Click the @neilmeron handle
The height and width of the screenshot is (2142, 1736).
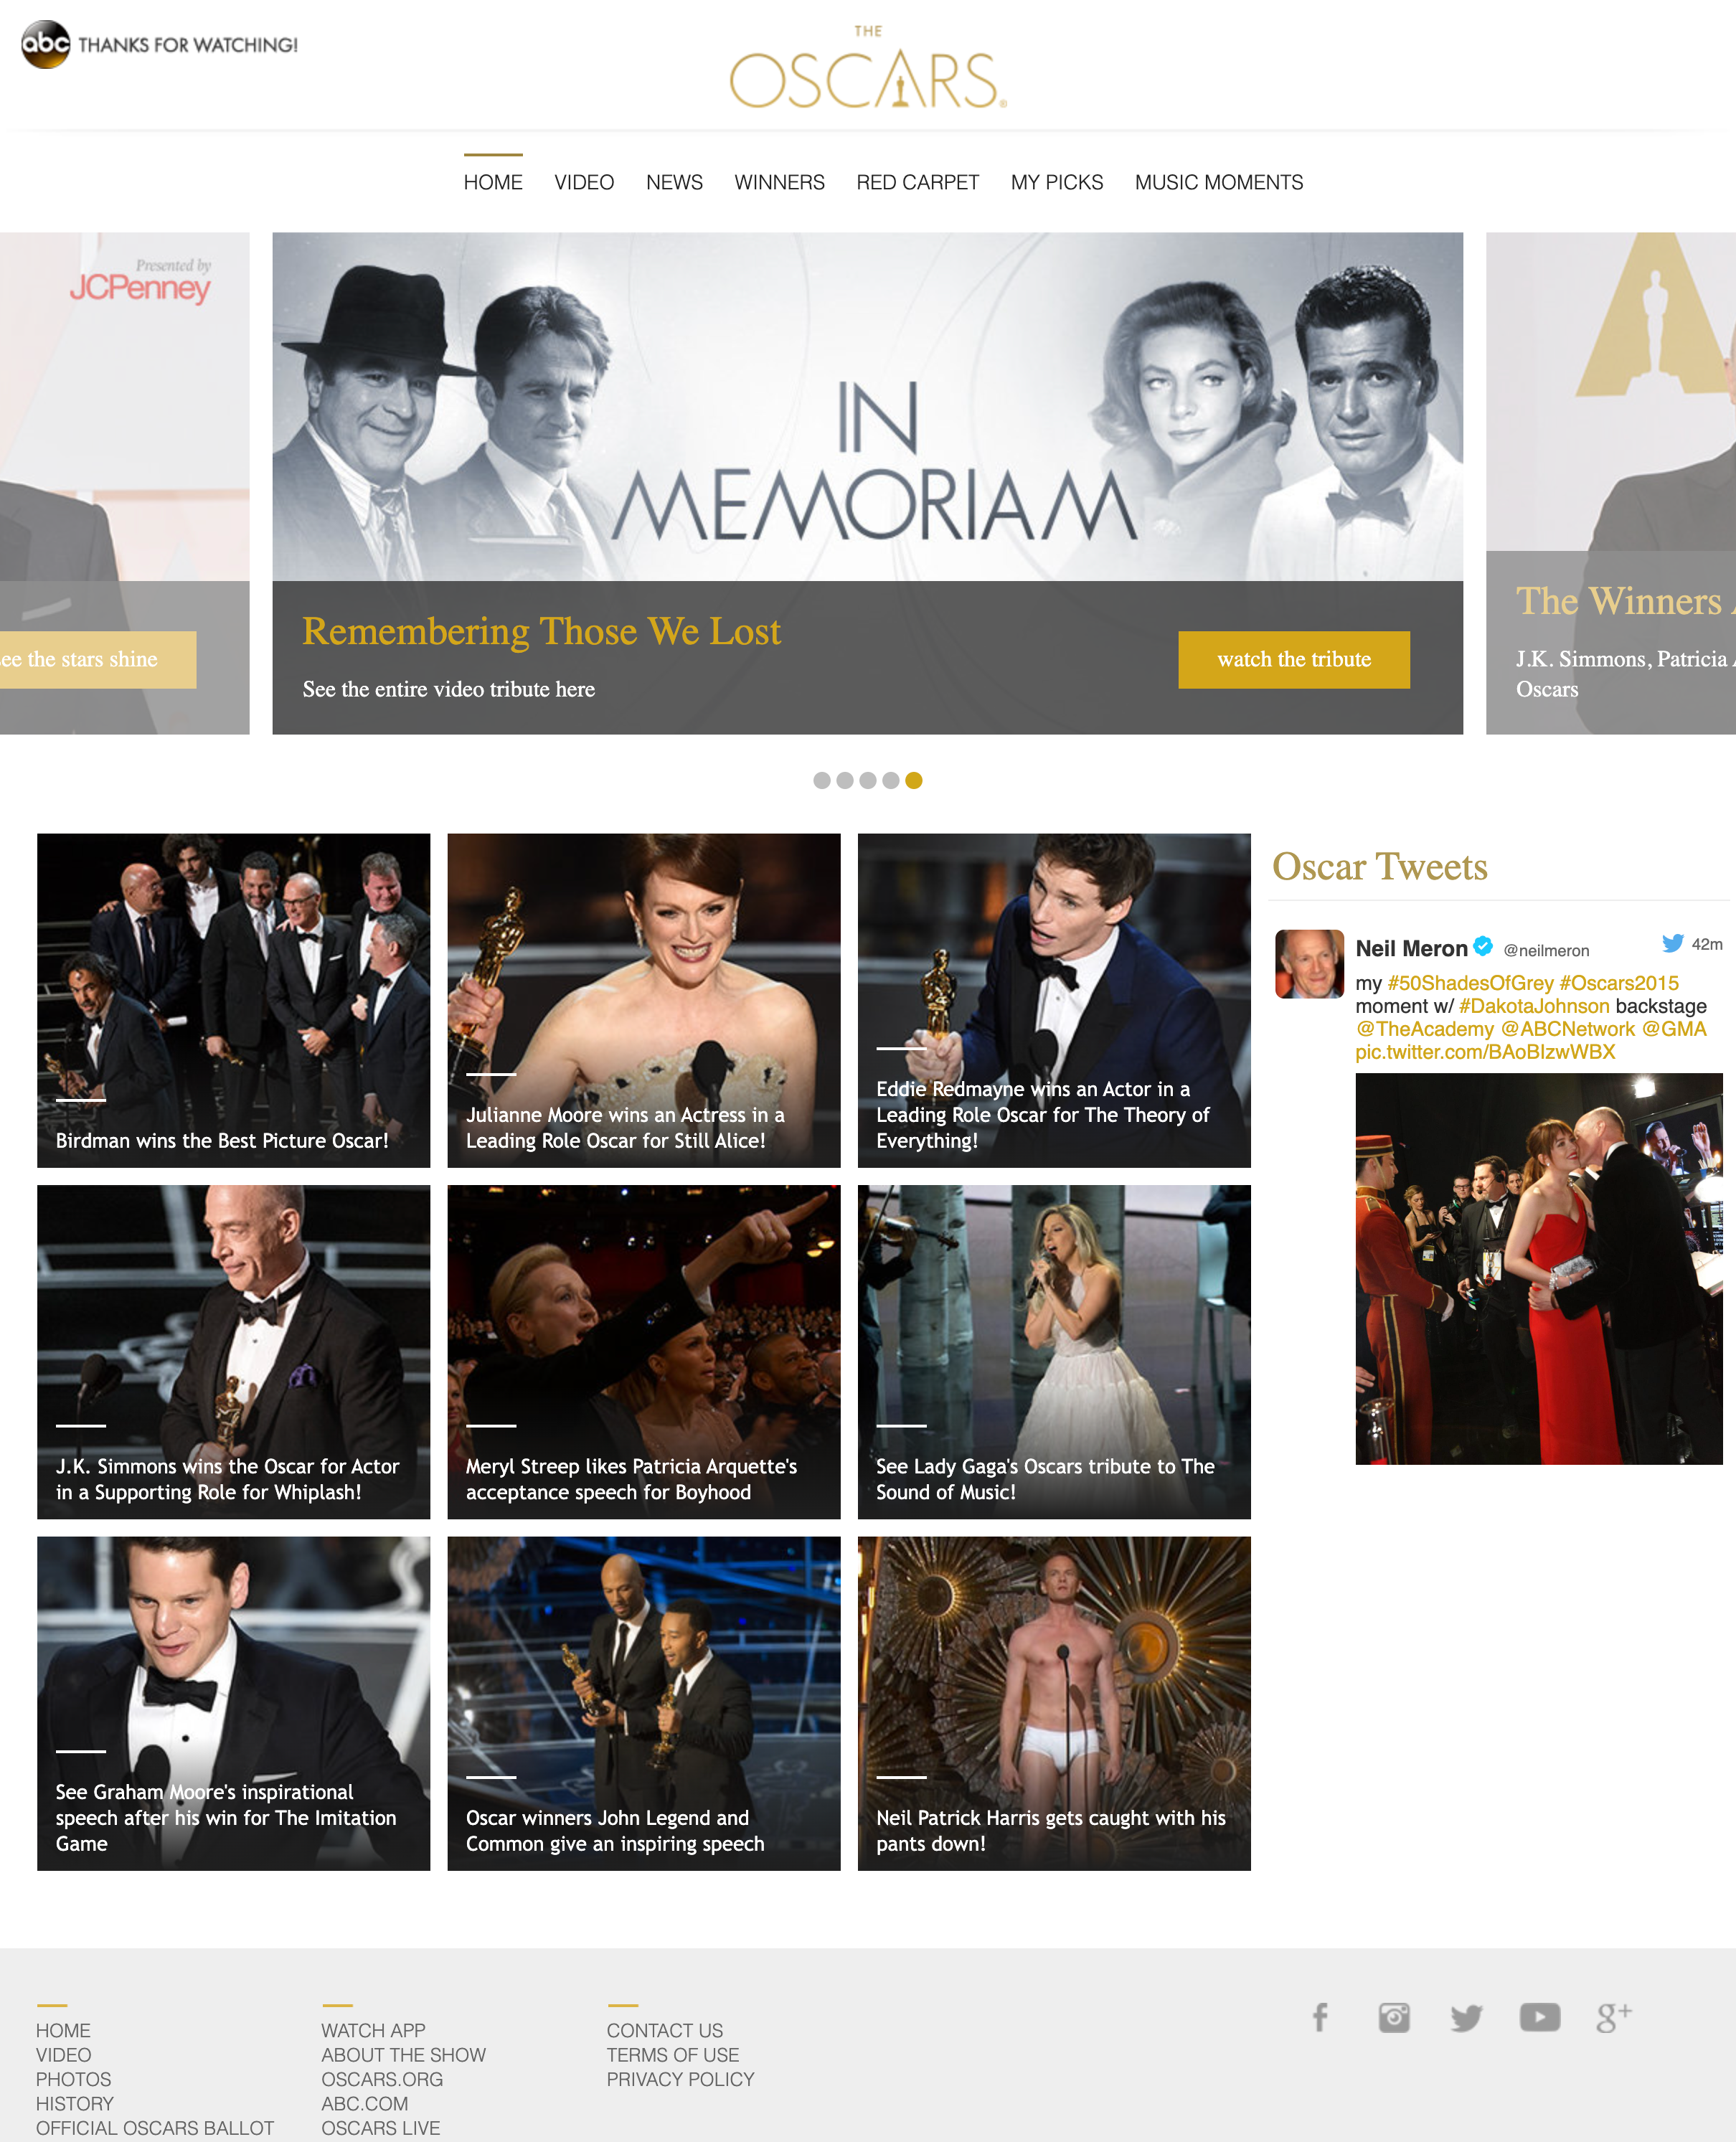point(1546,950)
